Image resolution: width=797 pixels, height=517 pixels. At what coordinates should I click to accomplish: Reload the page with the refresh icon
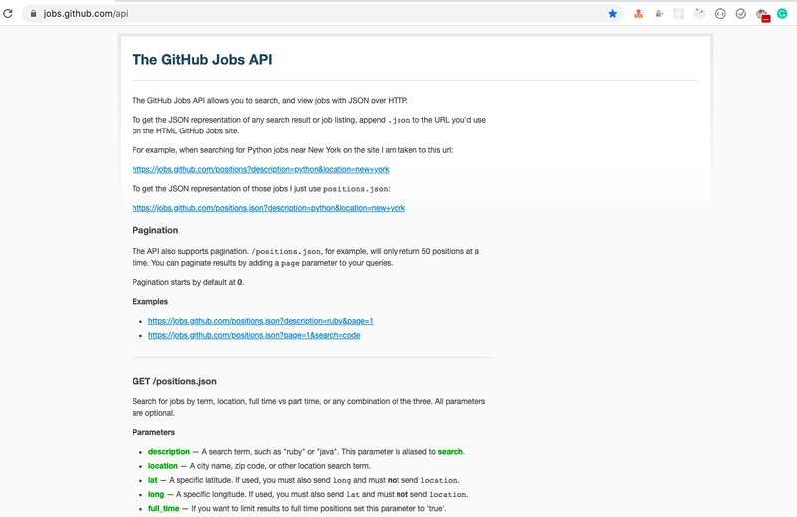[x=8, y=14]
